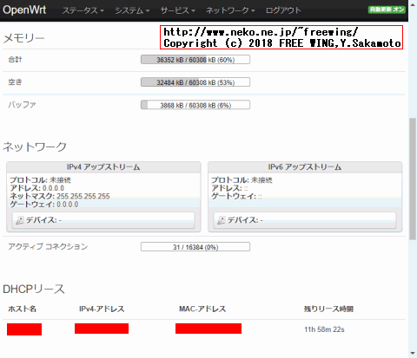Click the ネットワーク section heading
Image resolution: width=417 pixels, height=358 pixels.
click(x=35, y=146)
